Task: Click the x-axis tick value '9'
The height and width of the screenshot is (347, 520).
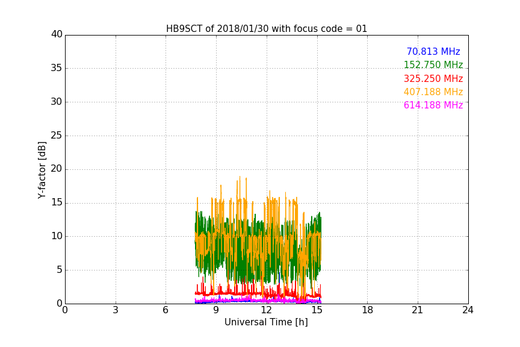Action: click(216, 310)
